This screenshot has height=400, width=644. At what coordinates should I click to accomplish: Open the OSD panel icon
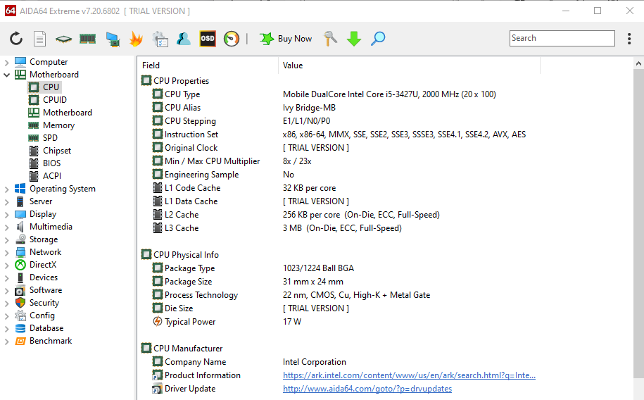(x=208, y=39)
